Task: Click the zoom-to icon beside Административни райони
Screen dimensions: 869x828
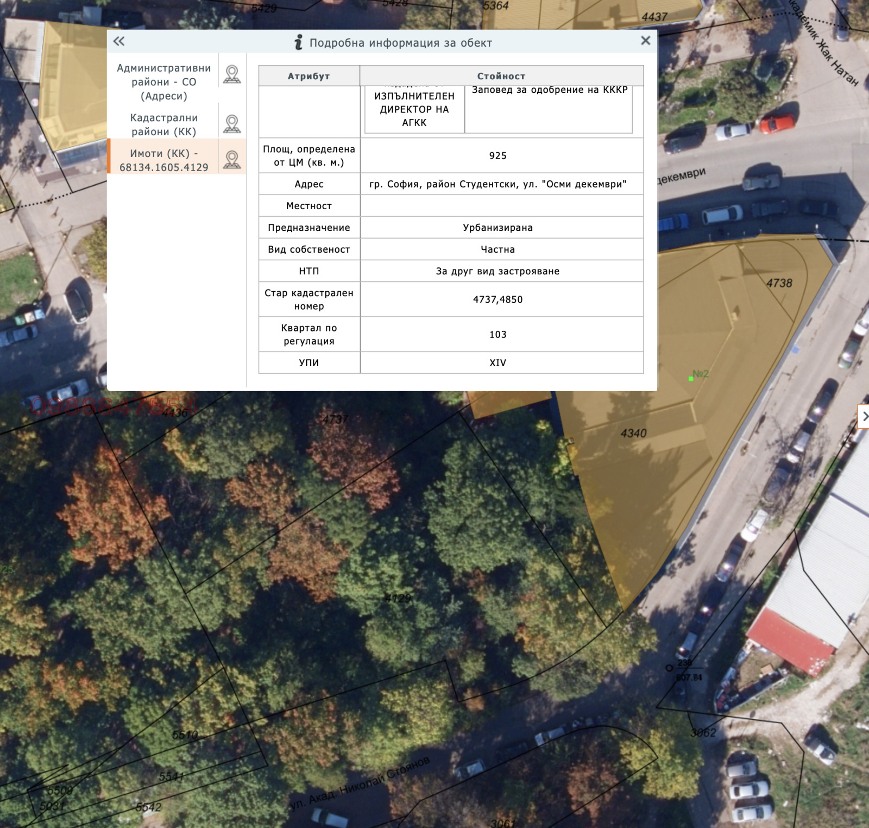Action: (x=232, y=74)
